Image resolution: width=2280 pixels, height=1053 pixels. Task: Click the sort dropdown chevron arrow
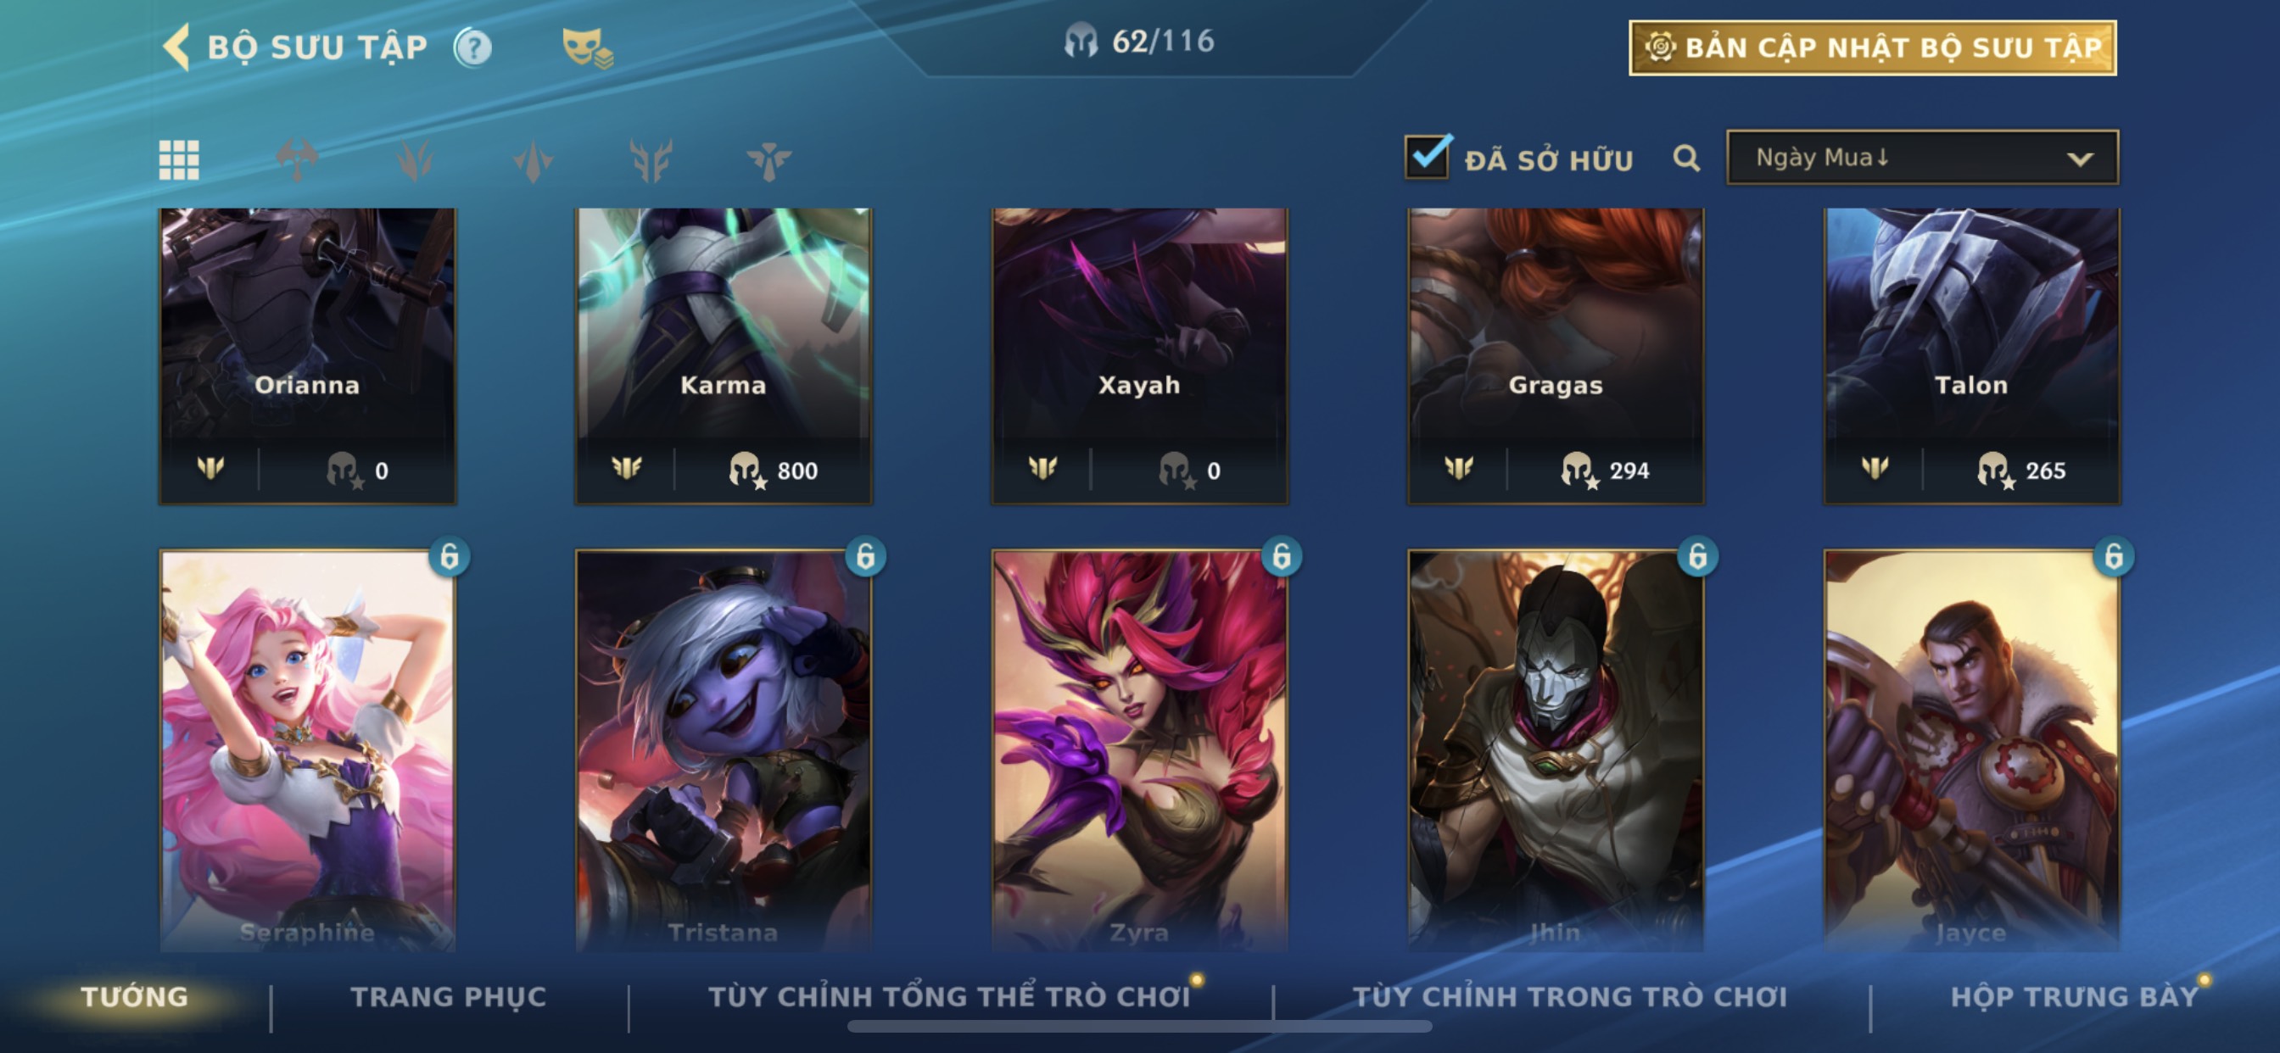pos(2080,159)
